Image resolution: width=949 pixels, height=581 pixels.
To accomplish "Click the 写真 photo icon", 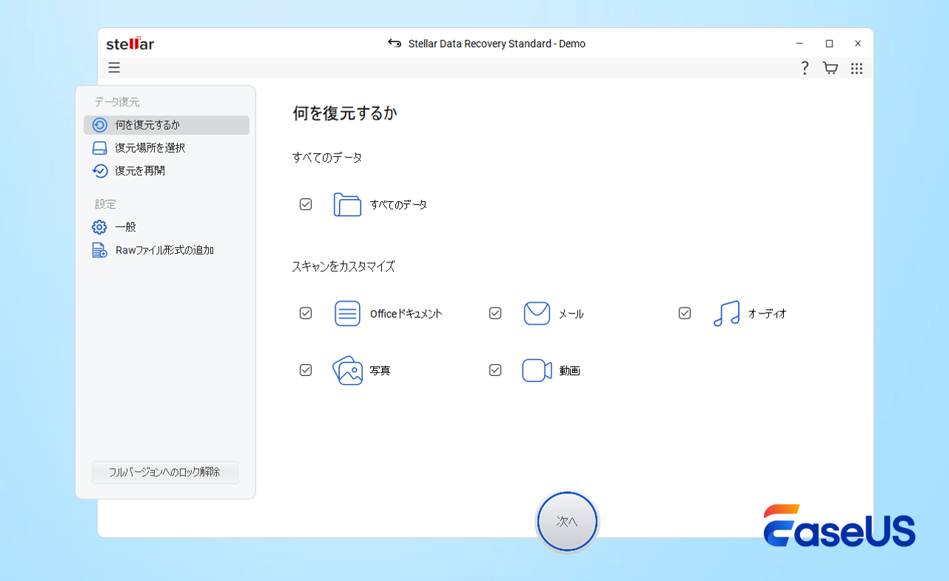I will tap(347, 370).
